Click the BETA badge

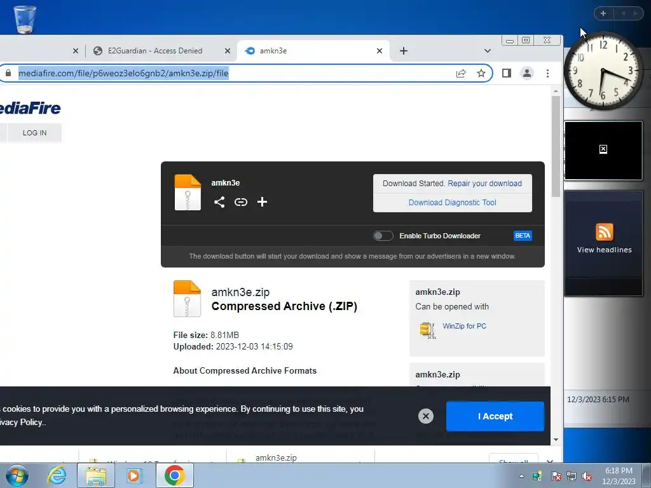click(523, 236)
